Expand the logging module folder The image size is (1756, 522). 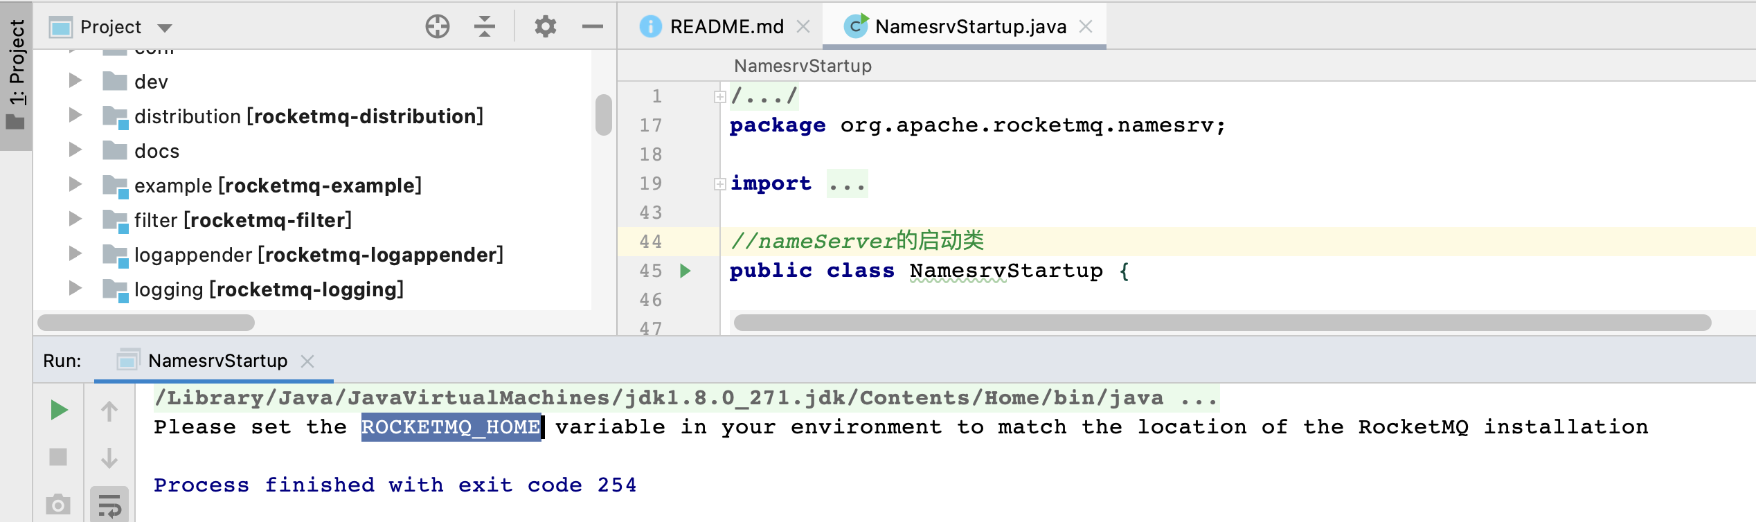(x=75, y=289)
